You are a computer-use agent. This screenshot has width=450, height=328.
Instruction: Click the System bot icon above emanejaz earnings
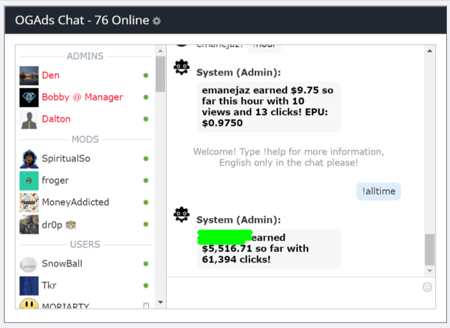(182, 68)
